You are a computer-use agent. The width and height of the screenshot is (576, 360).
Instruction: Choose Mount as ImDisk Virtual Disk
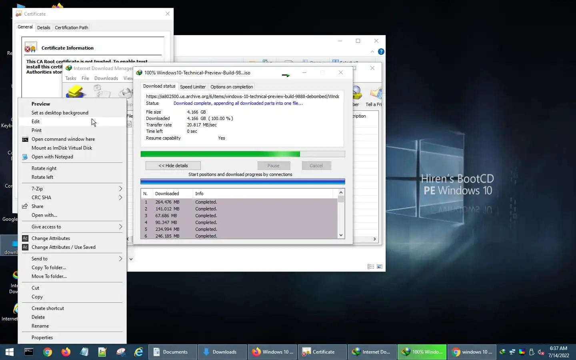pos(72,148)
